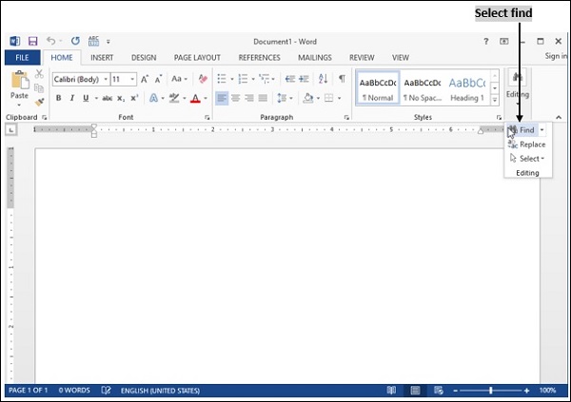Screen dimensions: 571x402
Task: Open the PAGE LAYOUT tab
Action: pyautogui.click(x=197, y=58)
